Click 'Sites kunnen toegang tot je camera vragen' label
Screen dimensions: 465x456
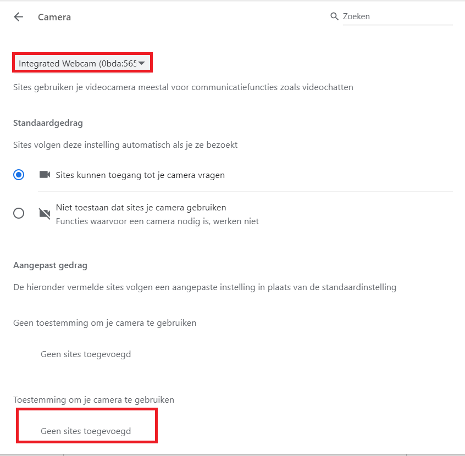coord(140,175)
